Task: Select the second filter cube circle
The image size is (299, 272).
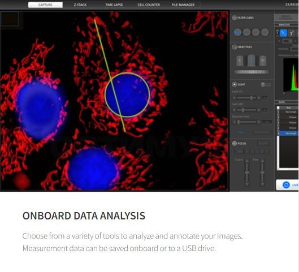Action: point(246,32)
